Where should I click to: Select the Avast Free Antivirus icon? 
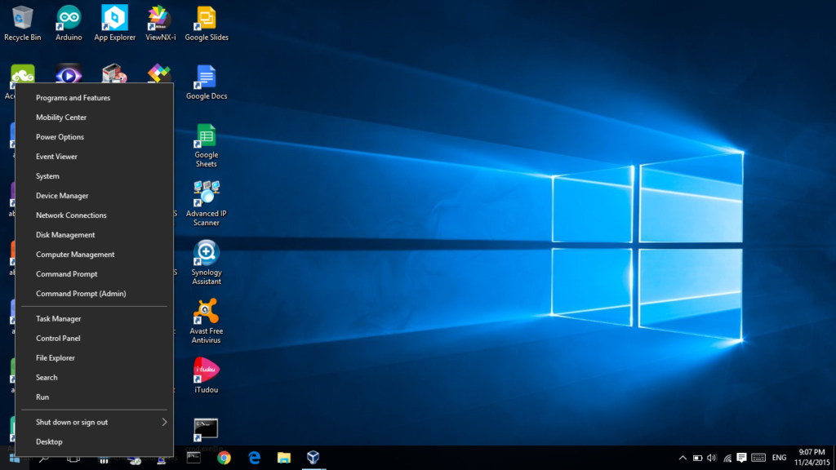(207, 321)
